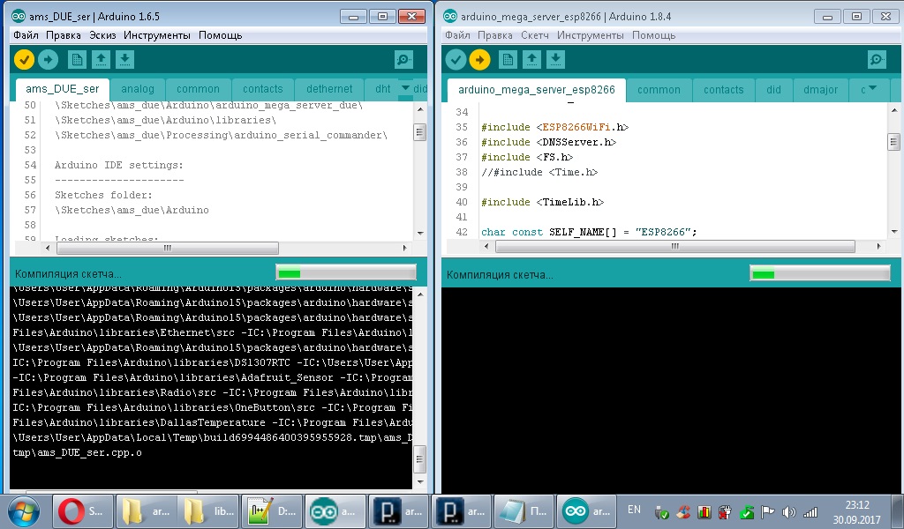Click compile progress bar in ams_DUE_ser window

[x=345, y=272]
